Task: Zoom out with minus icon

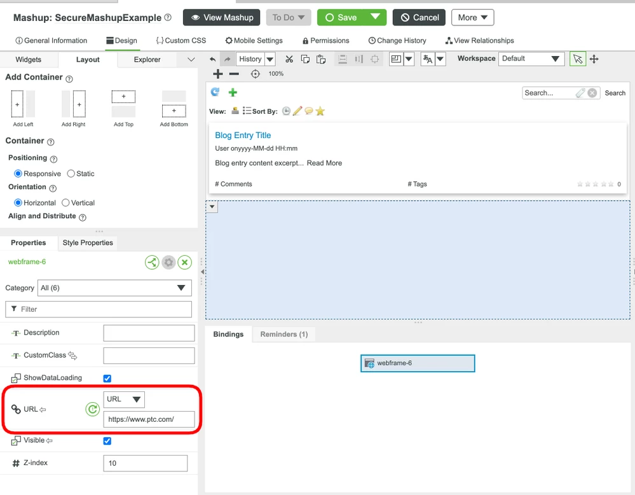Action: tap(234, 74)
